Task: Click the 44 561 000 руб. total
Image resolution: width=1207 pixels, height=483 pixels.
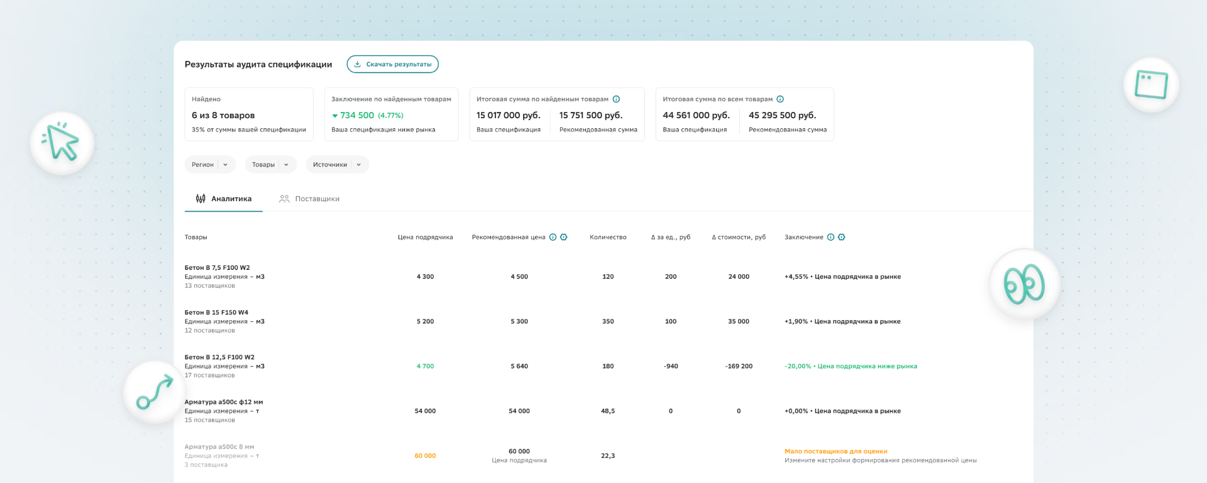Action: pyautogui.click(x=697, y=116)
